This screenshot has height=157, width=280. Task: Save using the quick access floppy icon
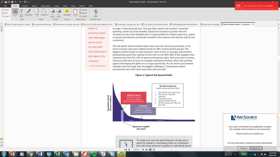click(9, 2)
